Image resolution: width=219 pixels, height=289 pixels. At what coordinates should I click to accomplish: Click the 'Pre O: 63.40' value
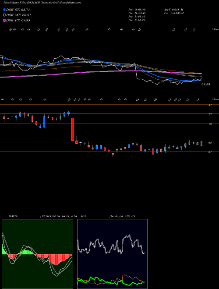137,10
